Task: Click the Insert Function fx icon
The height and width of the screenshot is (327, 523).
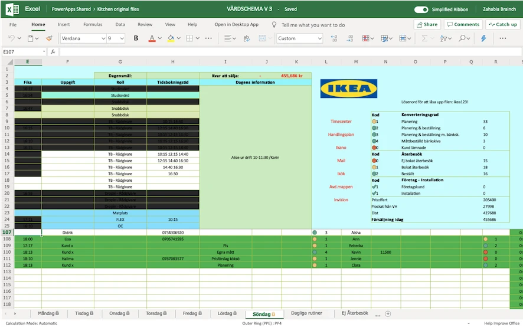Action: pyautogui.click(x=53, y=52)
